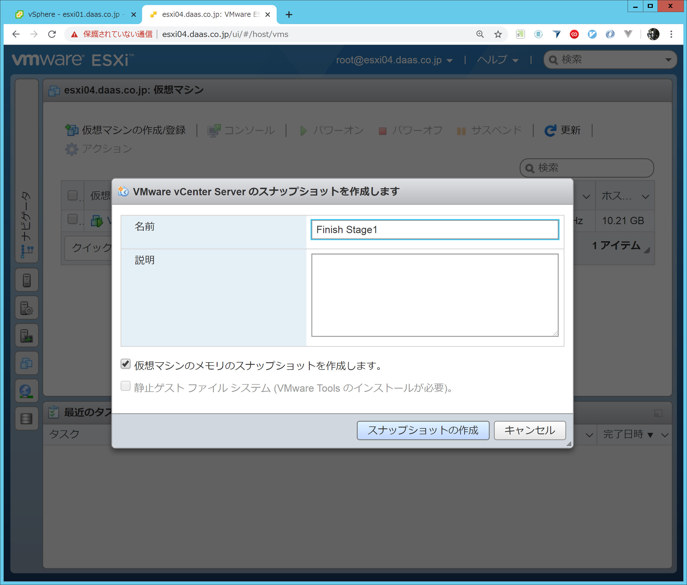Click the maximize icon in recent tasks panel
This screenshot has height=585, width=687.
[658, 413]
